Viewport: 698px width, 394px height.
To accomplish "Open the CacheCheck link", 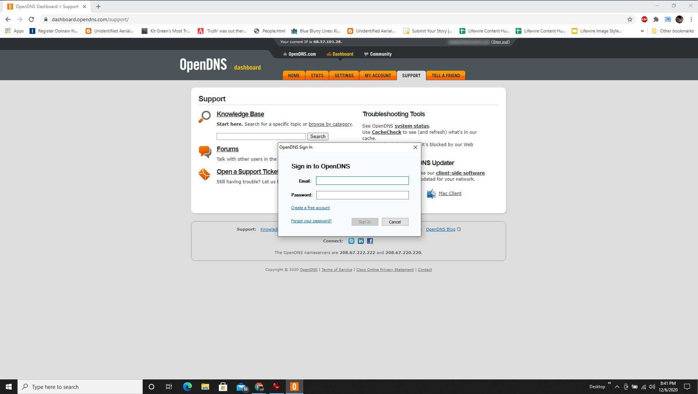I will click(386, 132).
